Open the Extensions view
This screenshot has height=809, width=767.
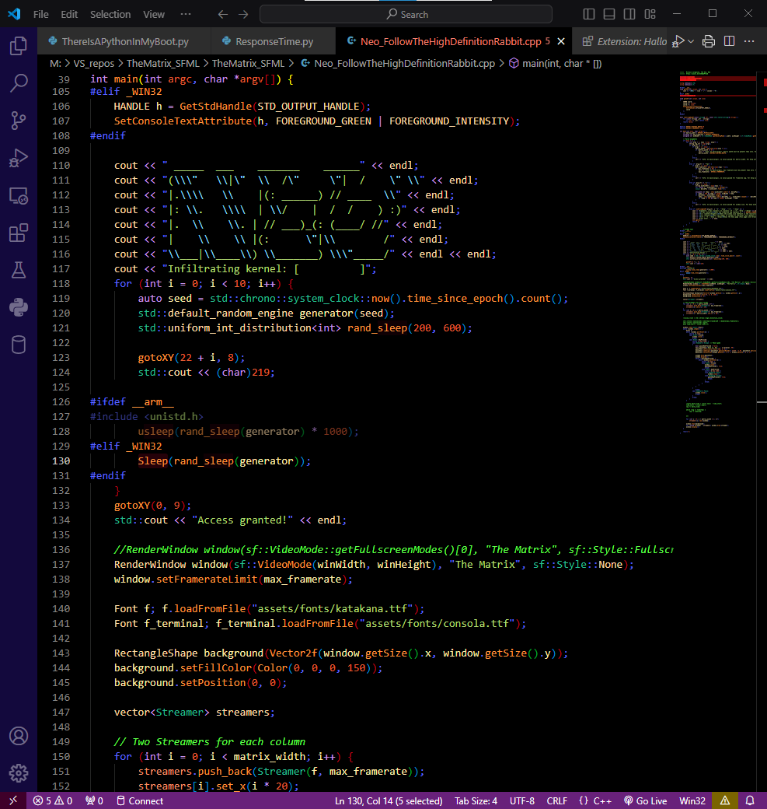pyautogui.click(x=19, y=233)
